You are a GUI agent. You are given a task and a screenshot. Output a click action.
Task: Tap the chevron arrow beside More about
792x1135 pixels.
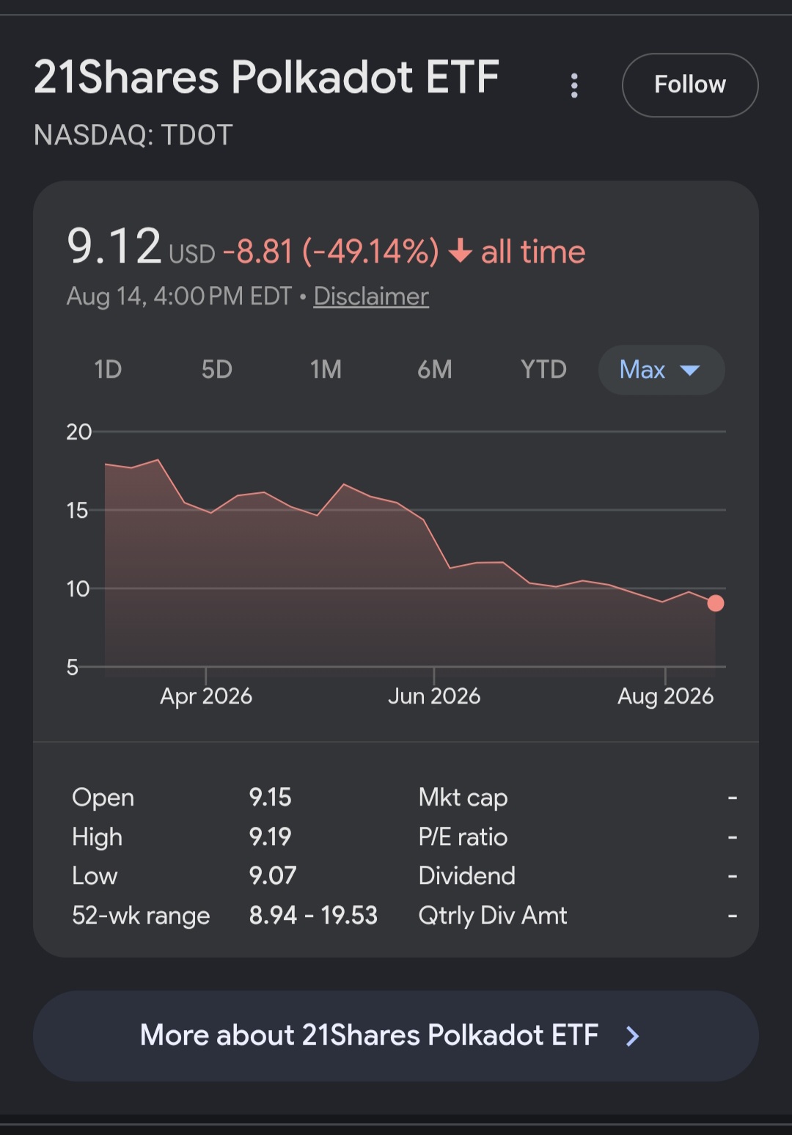pyautogui.click(x=632, y=1036)
